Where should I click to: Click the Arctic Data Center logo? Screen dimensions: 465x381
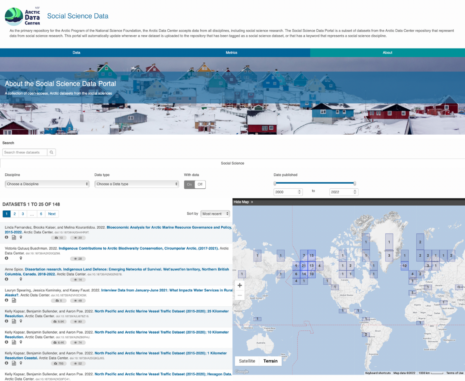point(22,16)
